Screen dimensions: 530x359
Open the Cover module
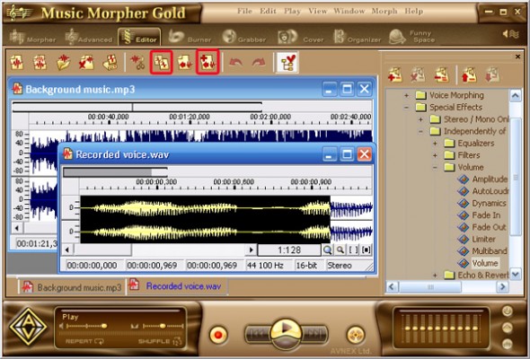pyautogui.click(x=301, y=37)
